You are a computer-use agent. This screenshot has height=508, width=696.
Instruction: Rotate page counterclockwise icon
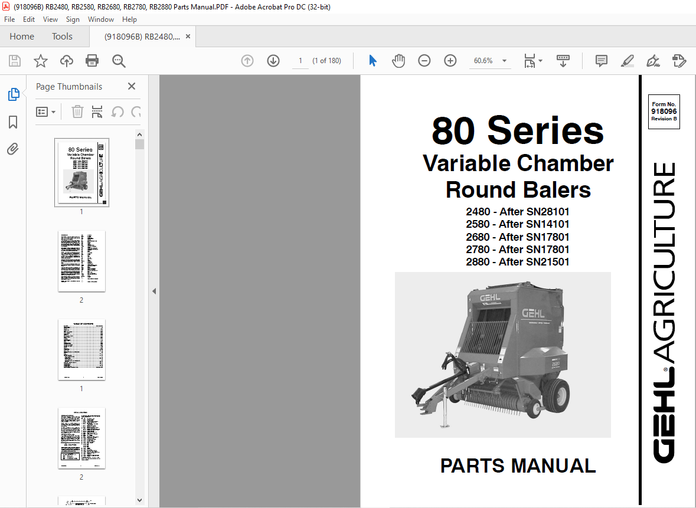[x=117, y=112]
